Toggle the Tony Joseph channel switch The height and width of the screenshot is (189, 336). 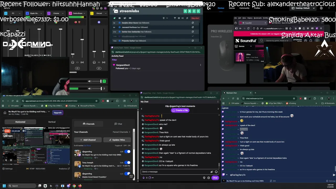[127, 162]
